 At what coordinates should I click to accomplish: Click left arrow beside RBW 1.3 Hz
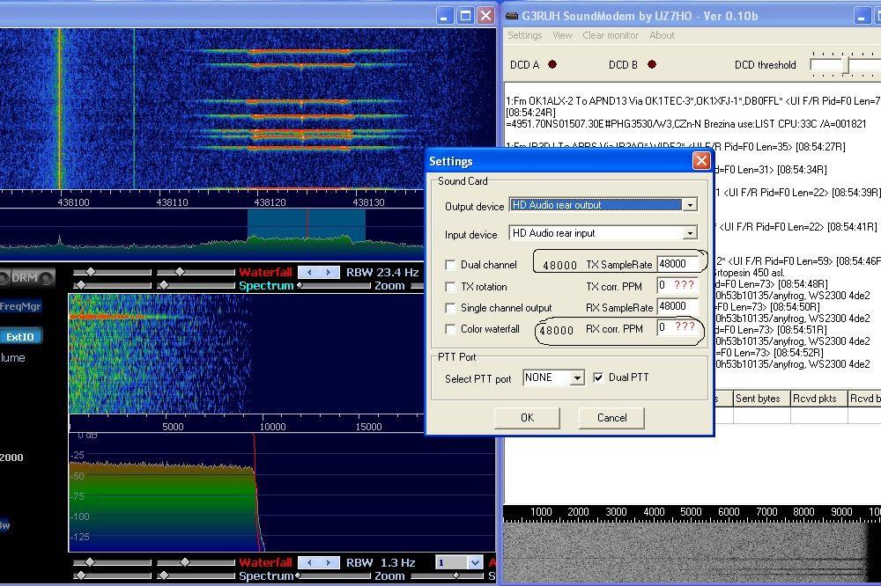(x=307, y=563)
